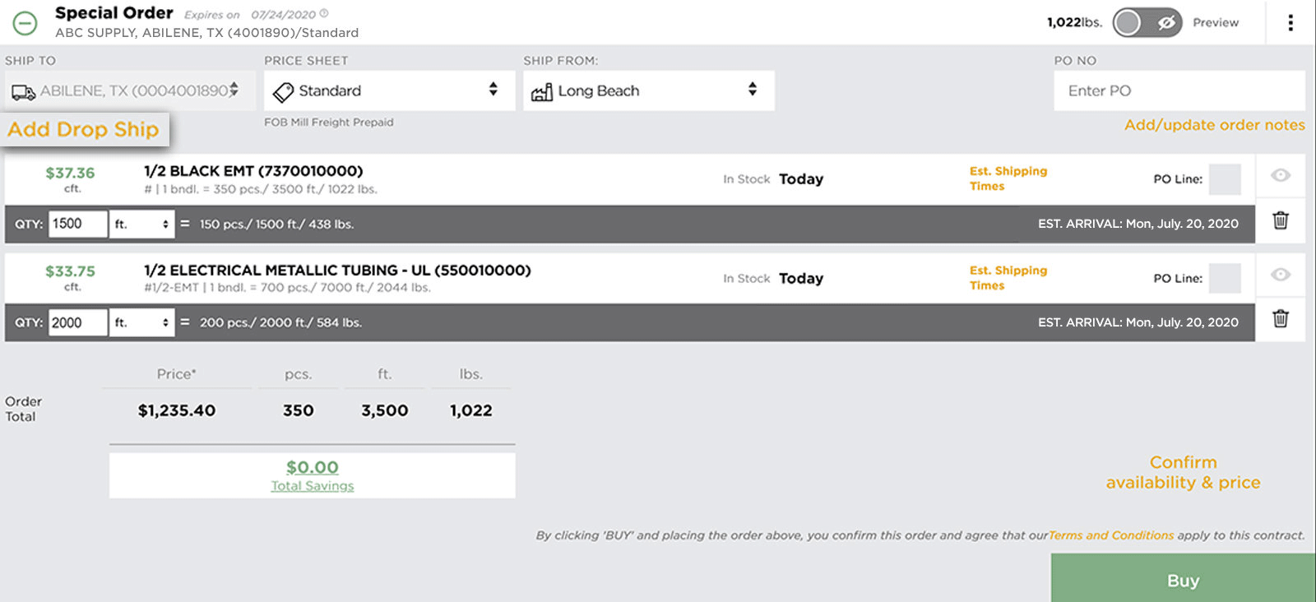Click the Enter PO input field
1316x602 pixels.
[1179, 91]
